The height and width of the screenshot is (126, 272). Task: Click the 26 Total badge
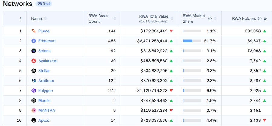(44, 4)
